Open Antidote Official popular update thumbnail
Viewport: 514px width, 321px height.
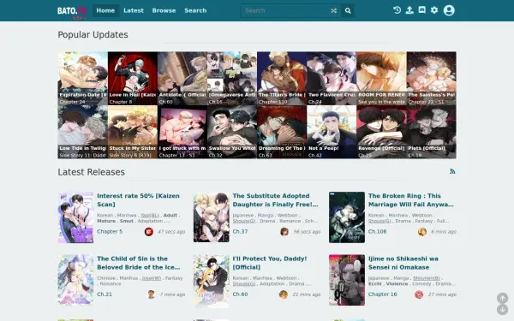pos(182,78)
